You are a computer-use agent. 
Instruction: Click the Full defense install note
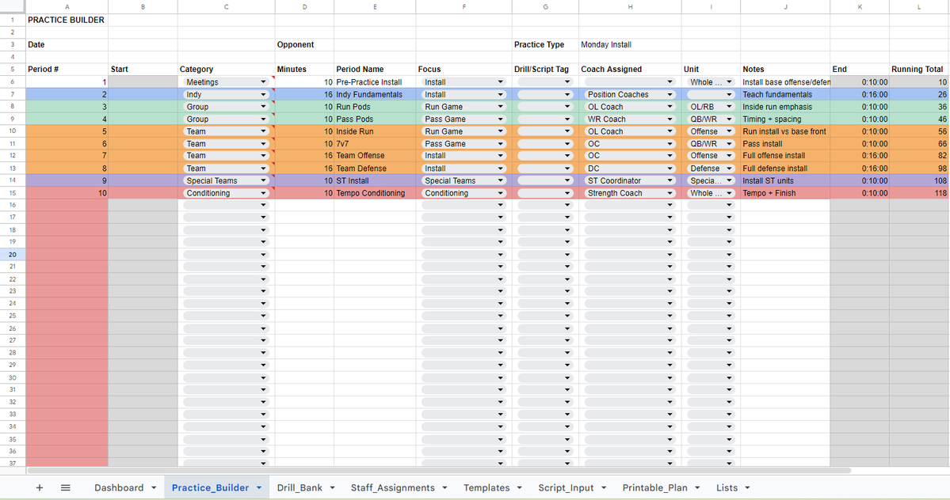click(x=785, y=169)
